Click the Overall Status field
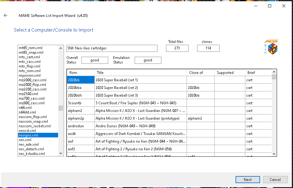293x188 pixels. click(x=95, y=60)
